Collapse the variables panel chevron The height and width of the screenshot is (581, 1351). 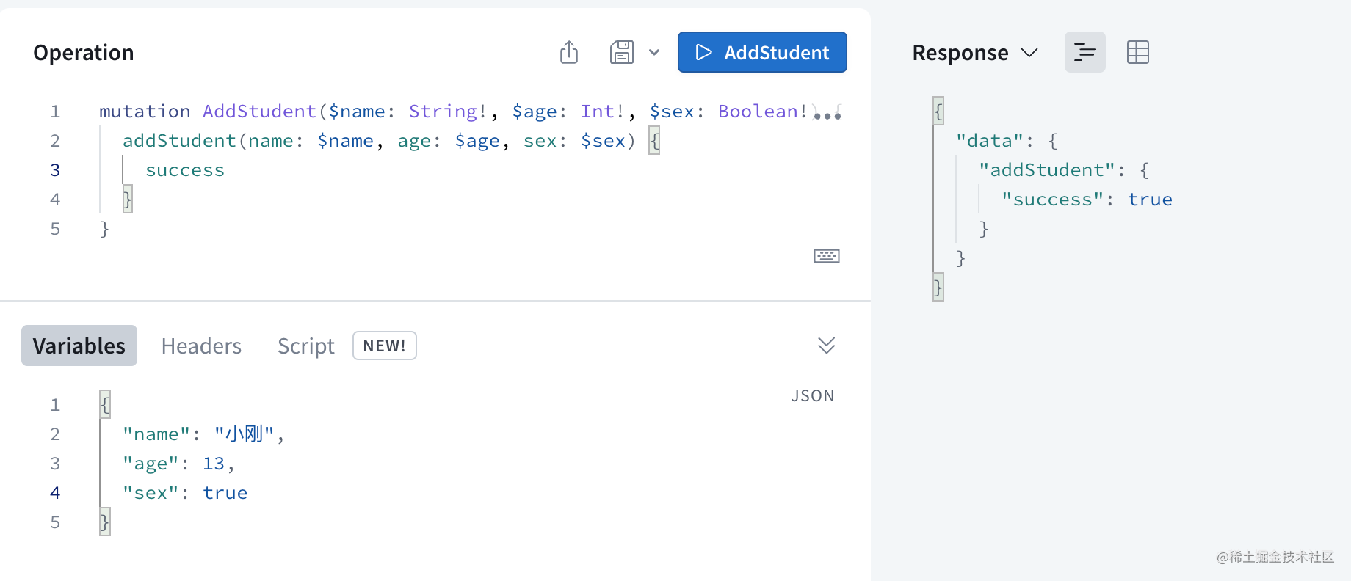click(x=827, y=346)
